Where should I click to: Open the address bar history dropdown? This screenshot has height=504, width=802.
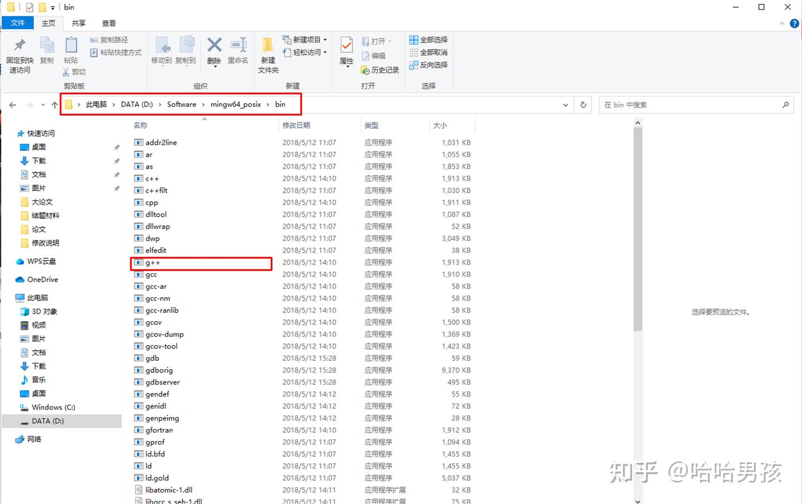click(565, 104)
